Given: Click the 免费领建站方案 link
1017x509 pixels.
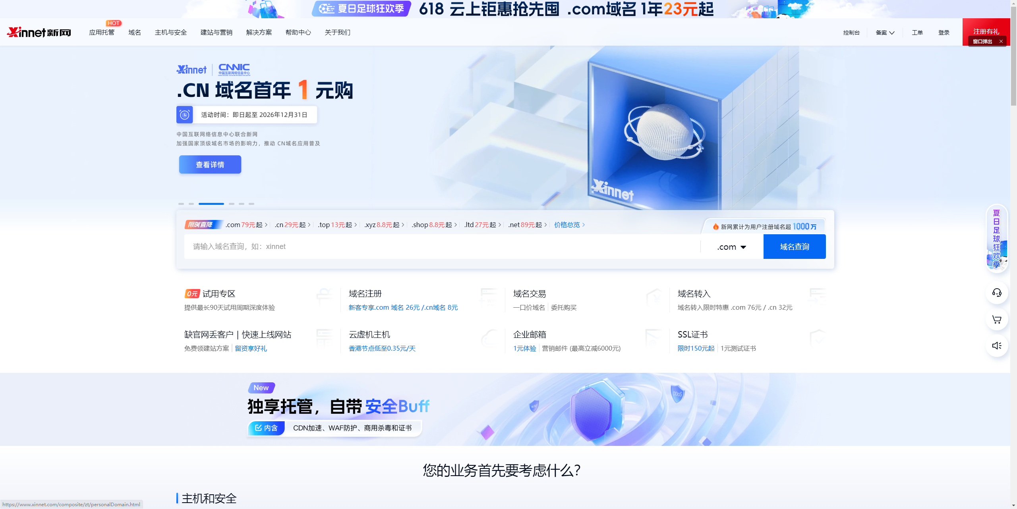Looking at the screenshot, I should (207, 349).
